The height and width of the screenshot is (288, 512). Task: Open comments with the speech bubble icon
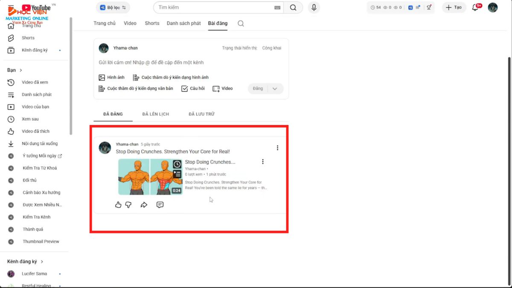point(160,205)
